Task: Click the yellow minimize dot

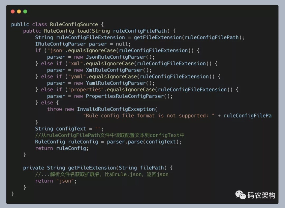Action: 19,12
